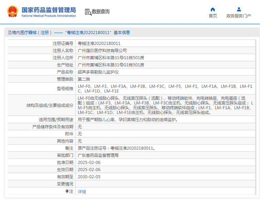Image resolution: width=260 pixels, height=200 pixels.
Task: Click the 数据查询 title text
Action: 101,12
